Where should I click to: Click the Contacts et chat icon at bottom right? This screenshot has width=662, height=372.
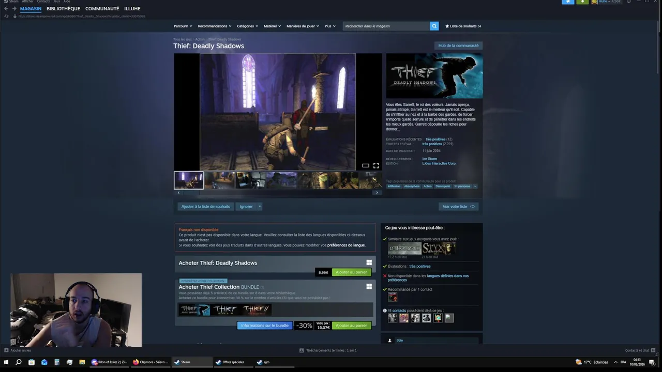click(654, 350)
